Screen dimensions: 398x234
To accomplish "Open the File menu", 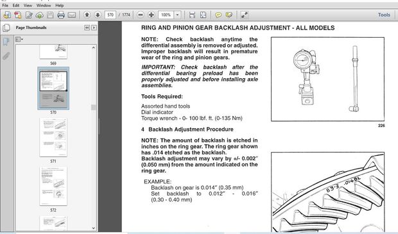I will pos(5,5).
